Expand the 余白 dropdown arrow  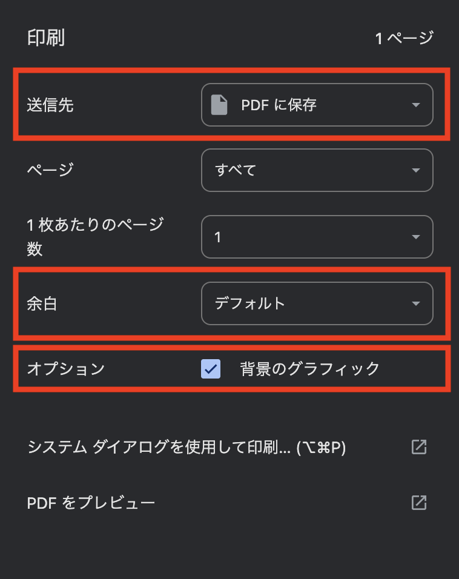click(x=416, y=303)
